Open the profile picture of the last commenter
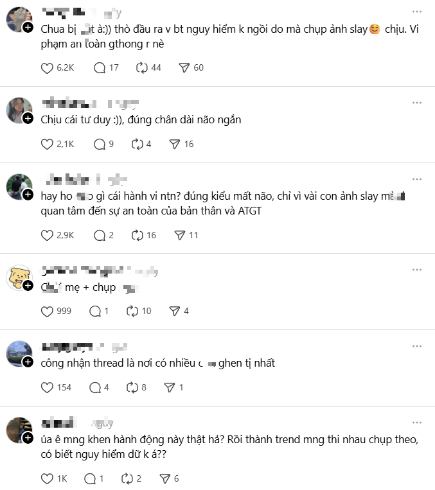 [18, 428]
